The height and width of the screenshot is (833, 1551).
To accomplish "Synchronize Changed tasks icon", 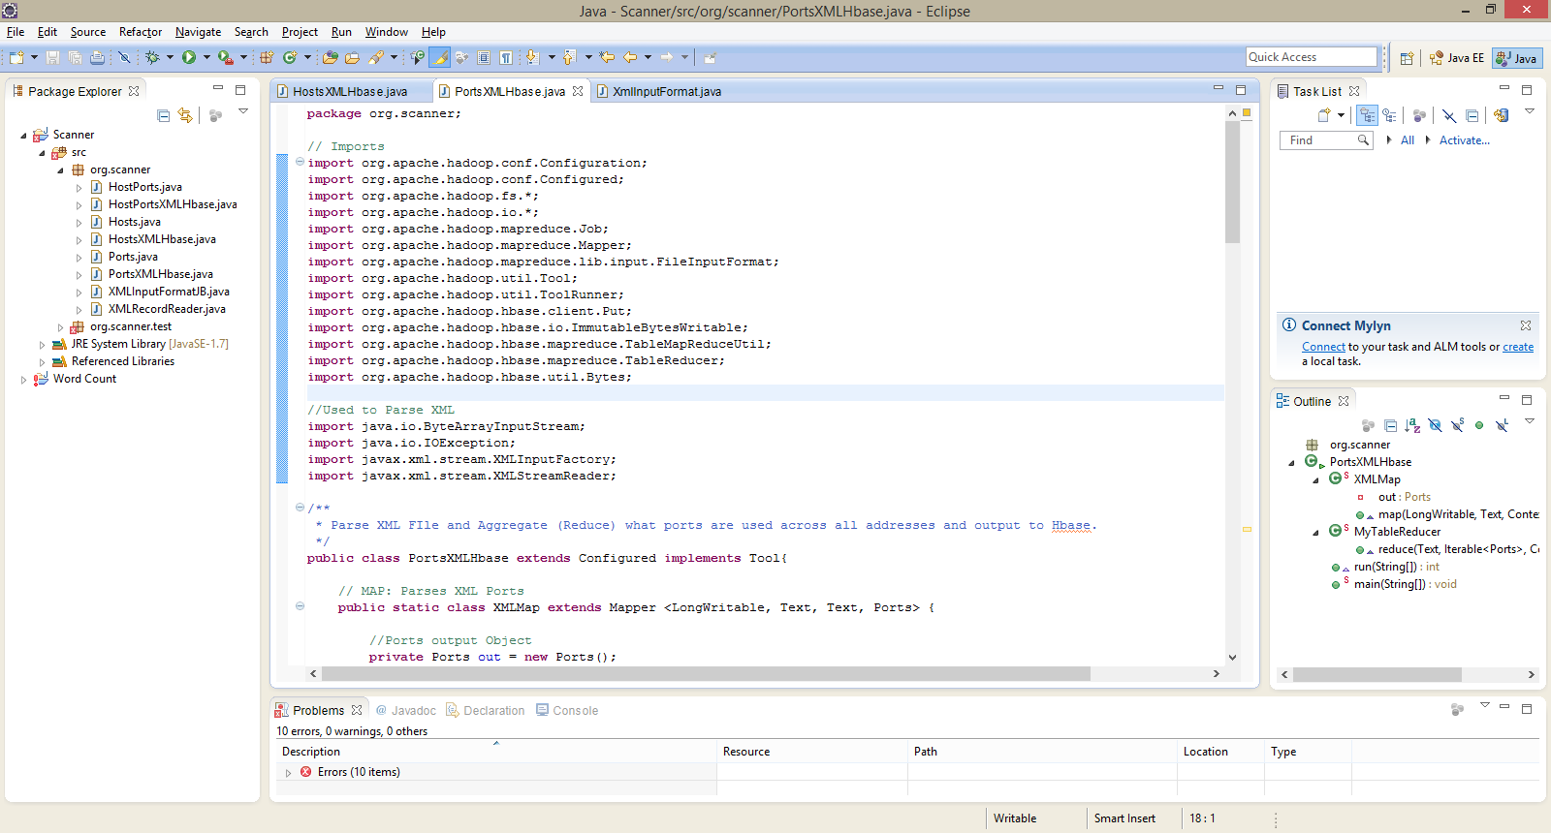I will click(1502, 115).
